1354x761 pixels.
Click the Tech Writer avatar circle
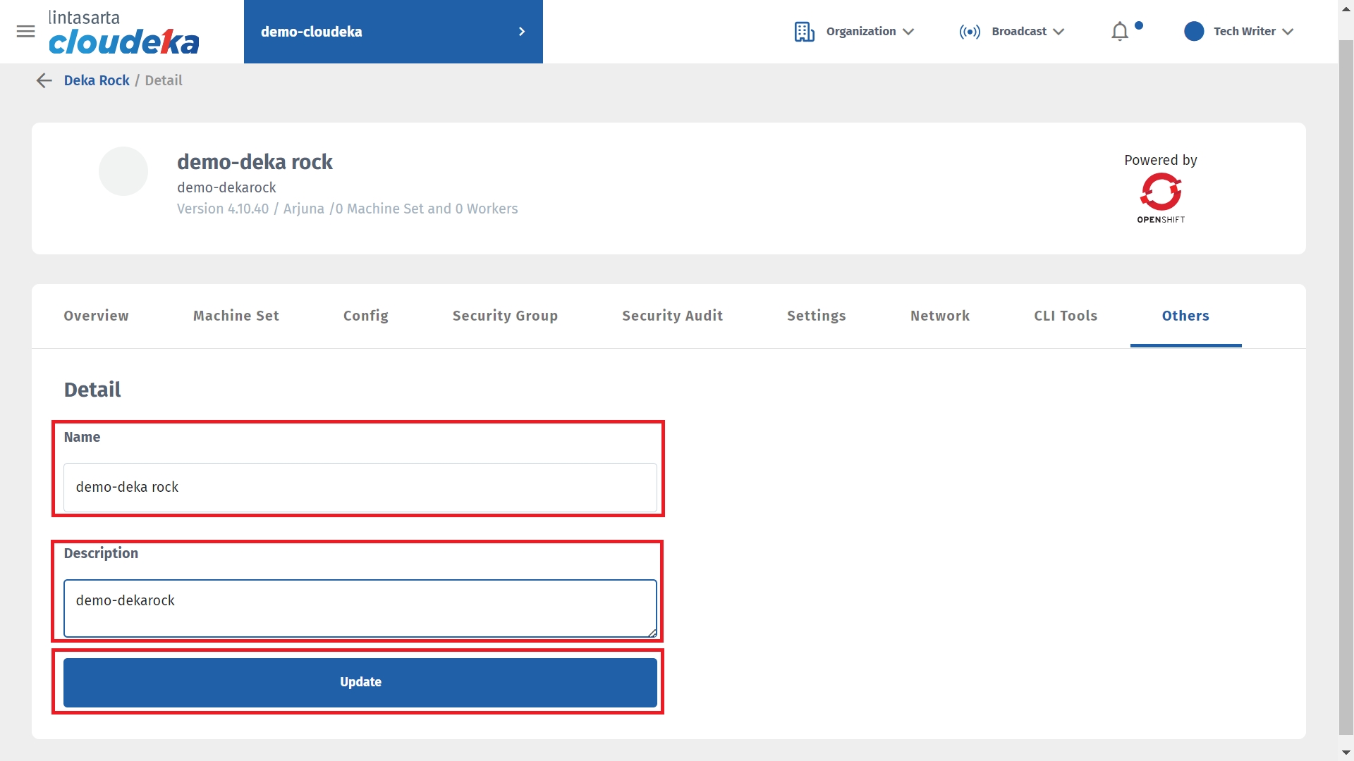(x=1194, y=32)
